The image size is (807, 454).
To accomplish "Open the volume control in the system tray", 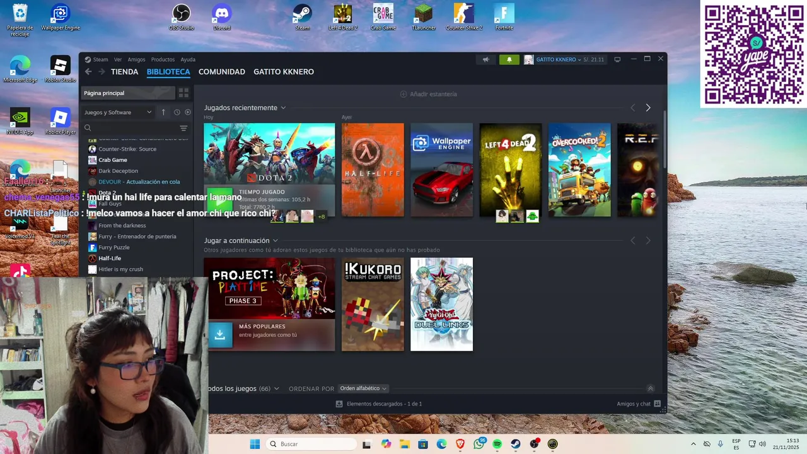I will point(762,444).
